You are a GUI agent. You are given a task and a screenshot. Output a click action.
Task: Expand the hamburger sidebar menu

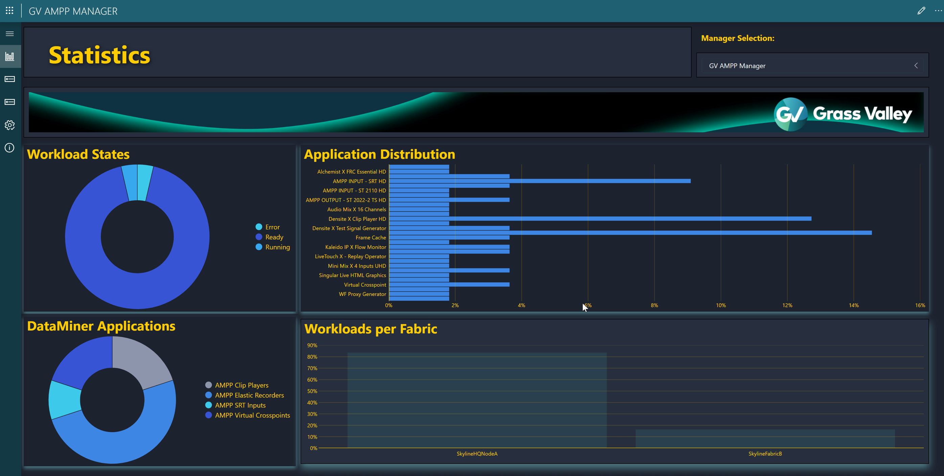click(10, 34)
